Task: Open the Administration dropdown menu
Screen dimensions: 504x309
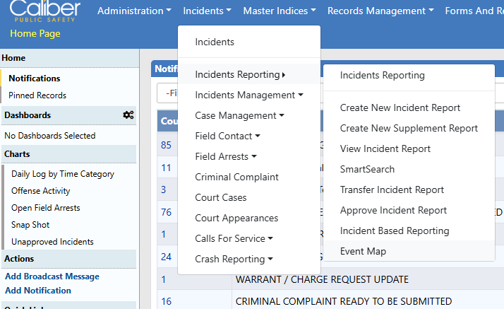Action: (134, 11)
